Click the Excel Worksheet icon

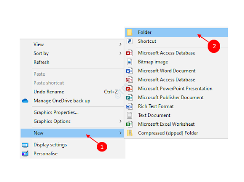click(130, 124)
